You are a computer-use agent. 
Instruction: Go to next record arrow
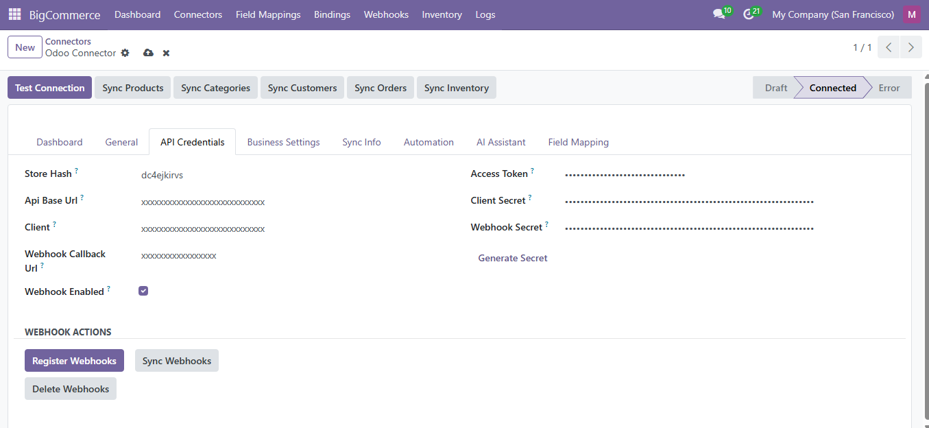pos(910,47)
